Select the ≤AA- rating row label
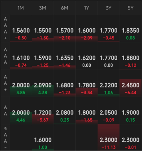 [5, 138]
